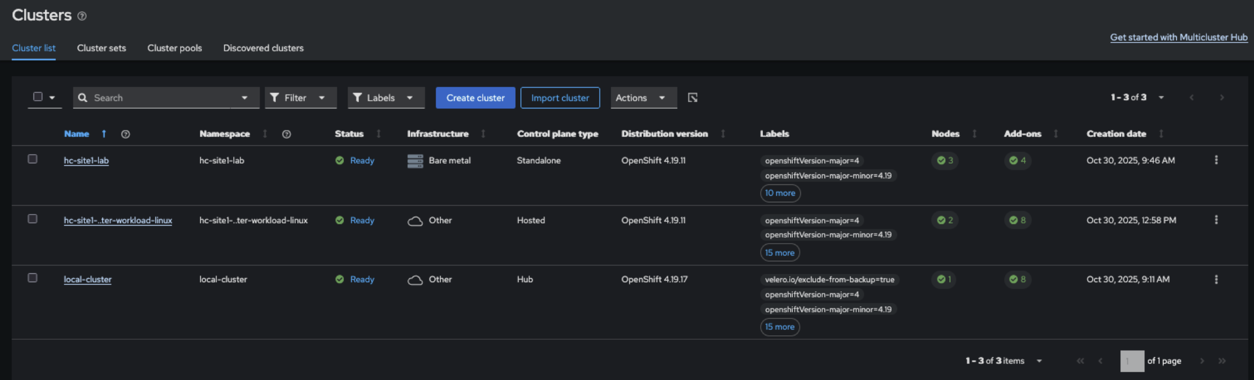Viewport: 1254px width, 380px height.
Task: Switch to the Cluster sets tab
Action: point(101,48)
